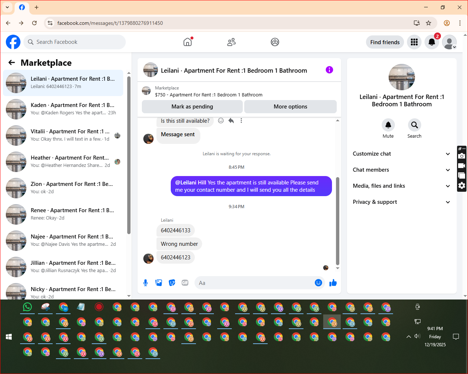Open the Renee apartment conversation

tap(63, 214)
